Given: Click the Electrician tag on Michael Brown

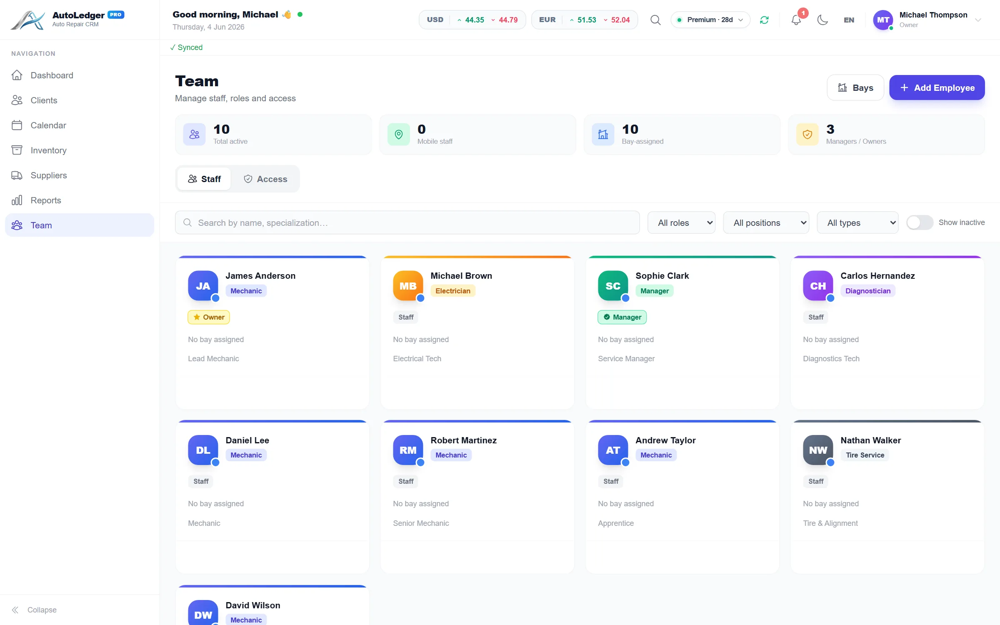Looking at the screenshot, I should [x=453, y=291].
